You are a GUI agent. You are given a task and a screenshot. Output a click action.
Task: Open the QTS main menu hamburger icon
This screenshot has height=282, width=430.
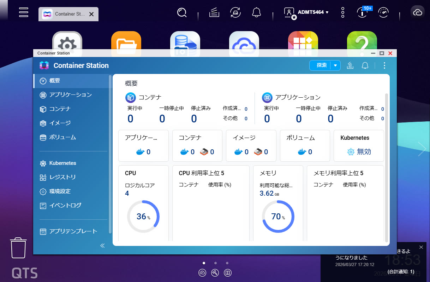pos(24,12)
